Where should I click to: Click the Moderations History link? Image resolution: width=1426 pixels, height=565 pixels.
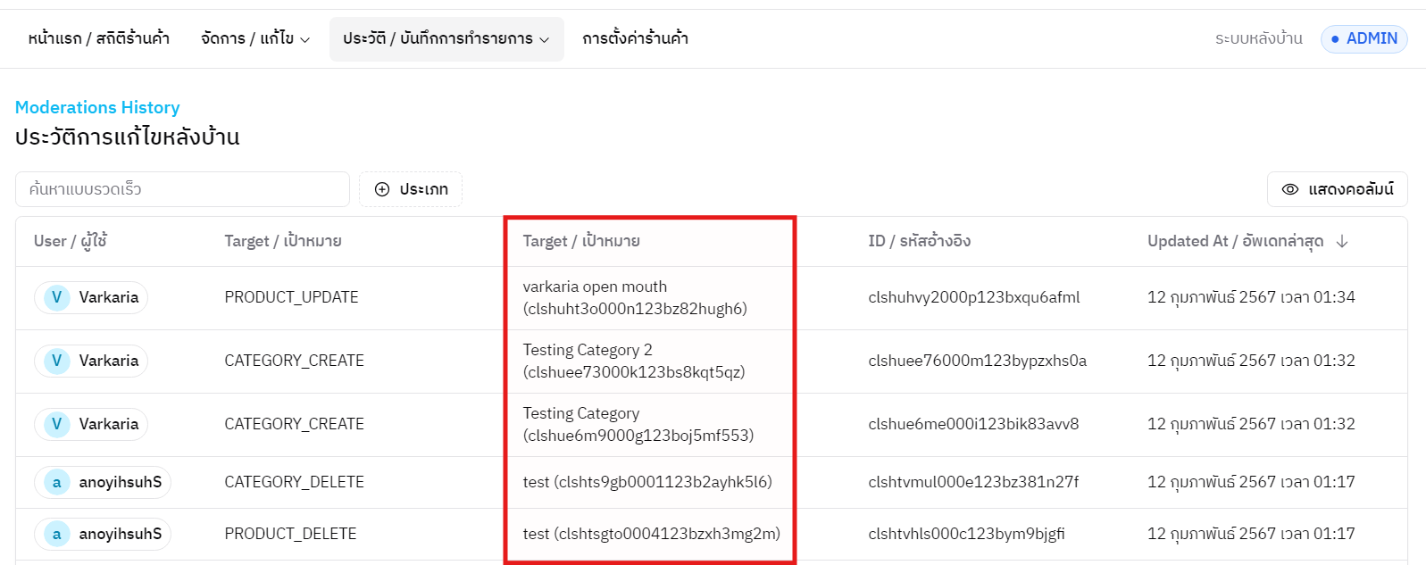coord(97,107)
